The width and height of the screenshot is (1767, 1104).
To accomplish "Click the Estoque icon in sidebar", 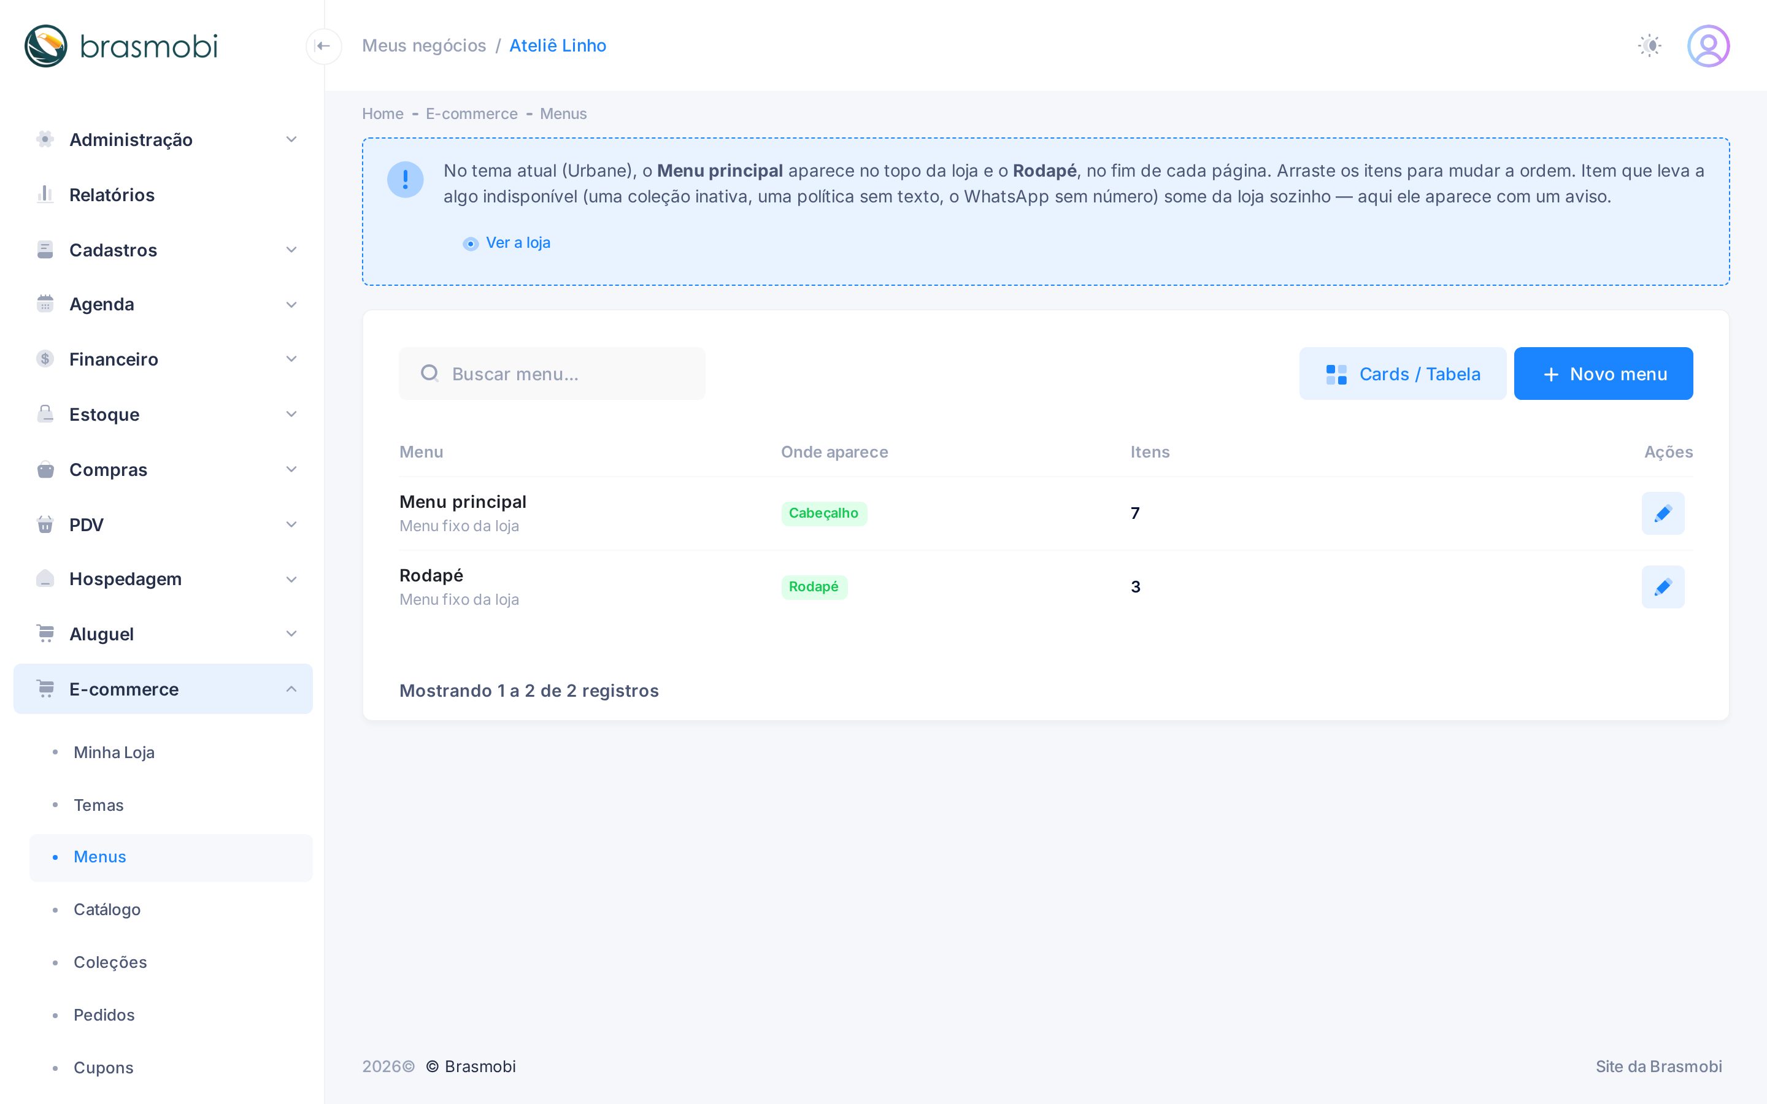I will 45,414.
